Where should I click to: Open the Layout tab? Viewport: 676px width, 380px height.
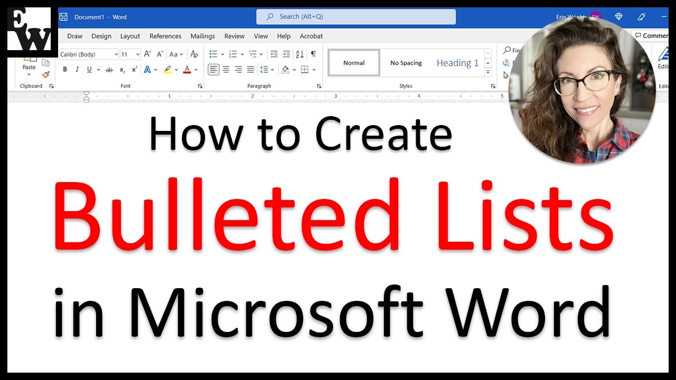[x=130, y=36]
